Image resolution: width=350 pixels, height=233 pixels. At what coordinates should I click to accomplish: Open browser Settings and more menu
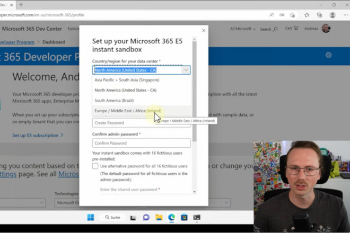[x=346, y=15]
